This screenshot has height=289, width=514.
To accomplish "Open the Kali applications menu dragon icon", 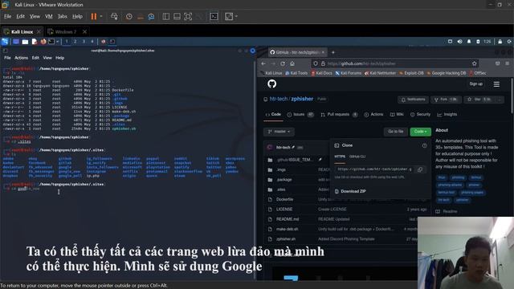I will [x=5, y=42].
